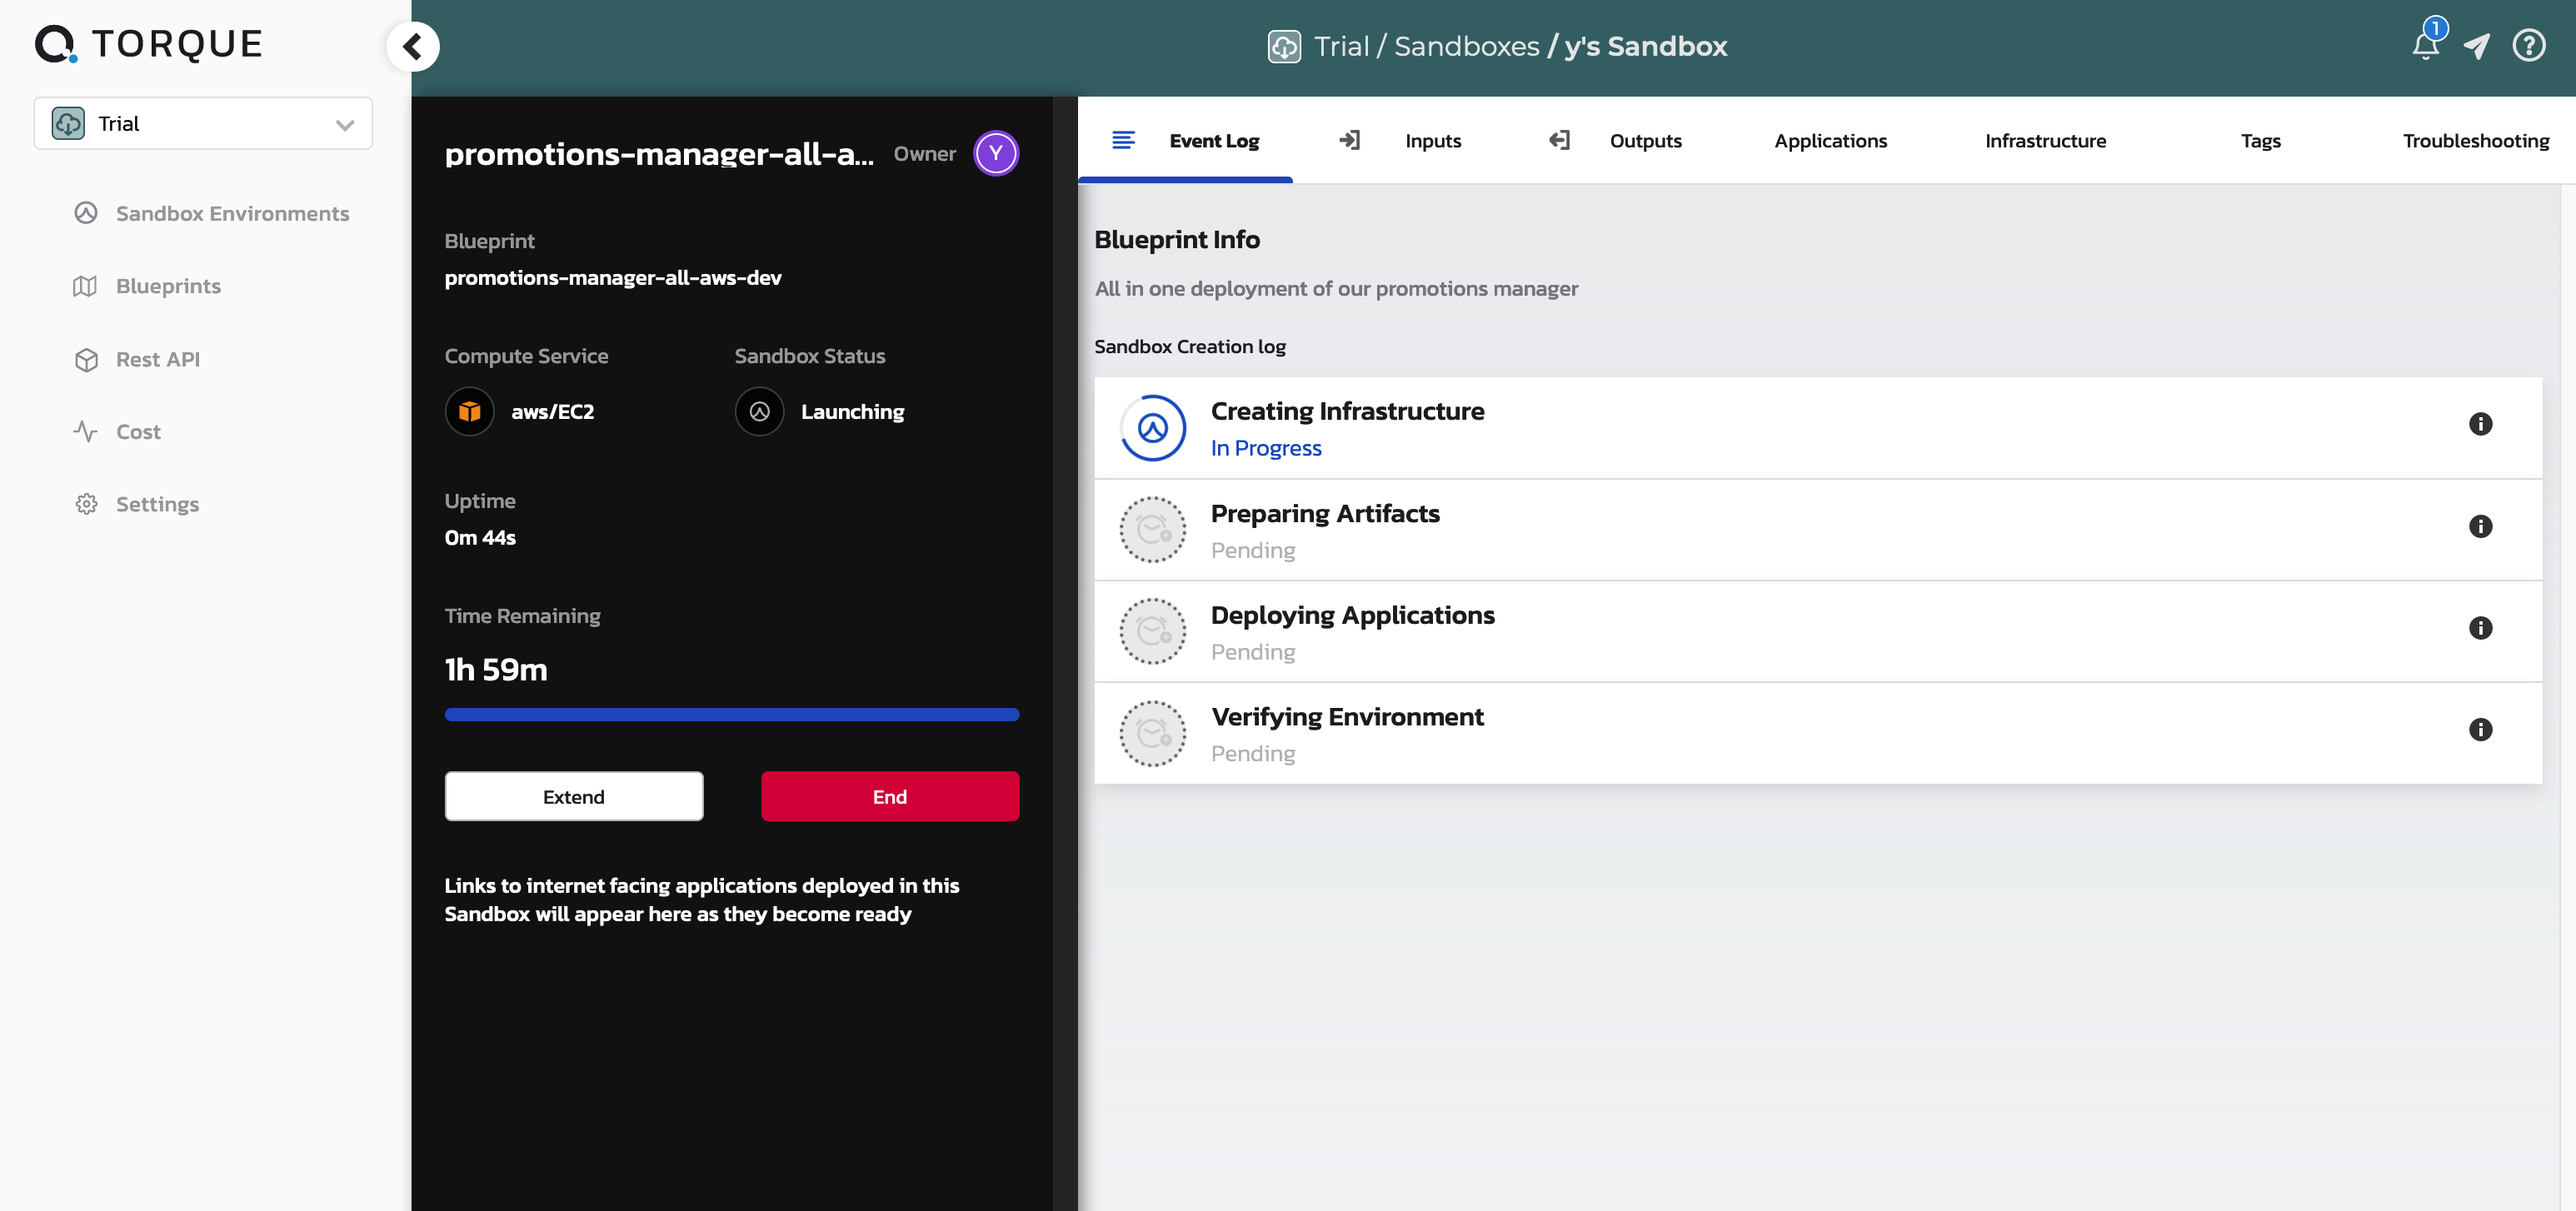Show info for Creating Infrastructure
The image size is (2576, 1211).
(x=2481, y=424)
